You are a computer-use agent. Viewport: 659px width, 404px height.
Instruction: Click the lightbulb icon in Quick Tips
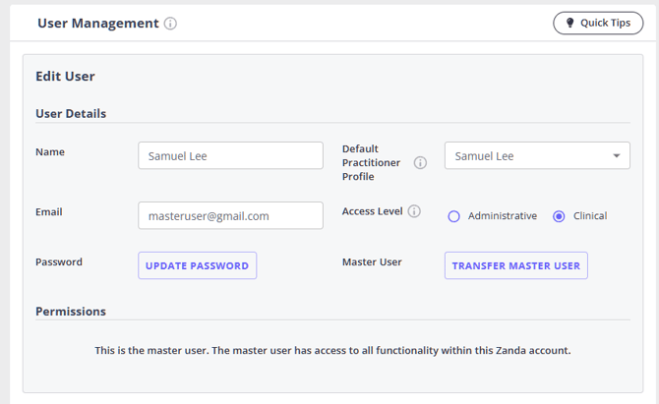pyautogui.click(x=569, y=23)
